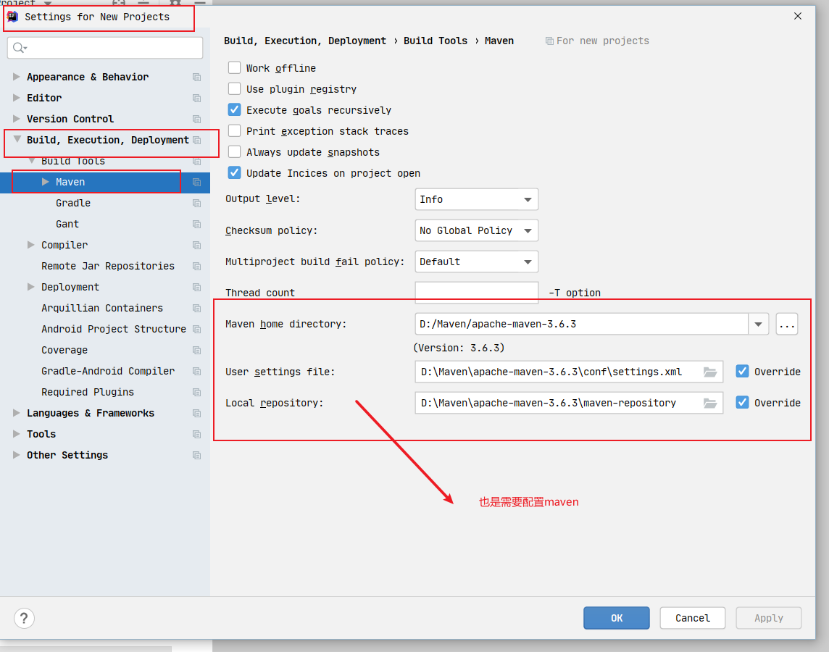Expand the Tools tree node
The image size is (829, 652).
17,434
